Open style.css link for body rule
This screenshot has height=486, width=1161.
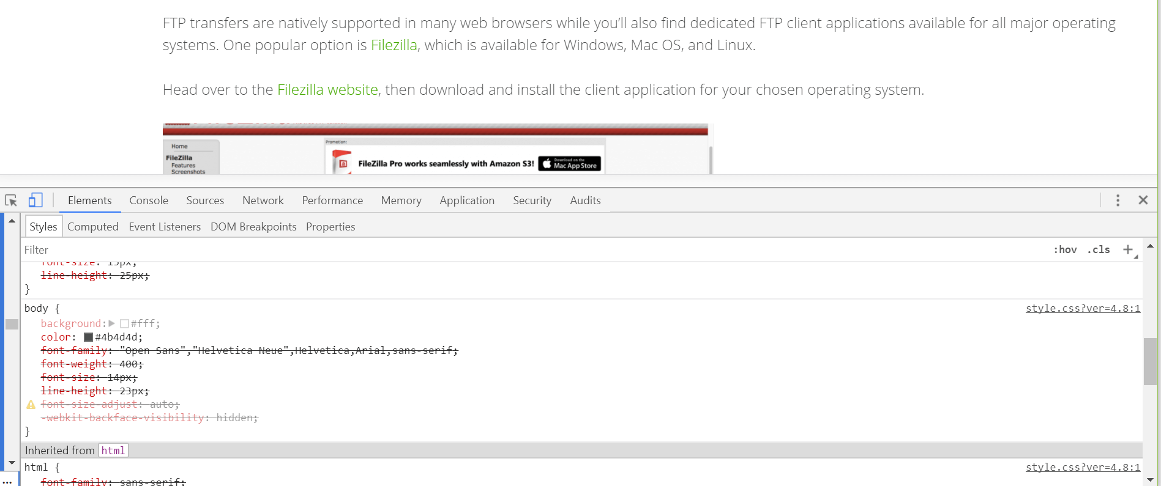point(1083,308)
